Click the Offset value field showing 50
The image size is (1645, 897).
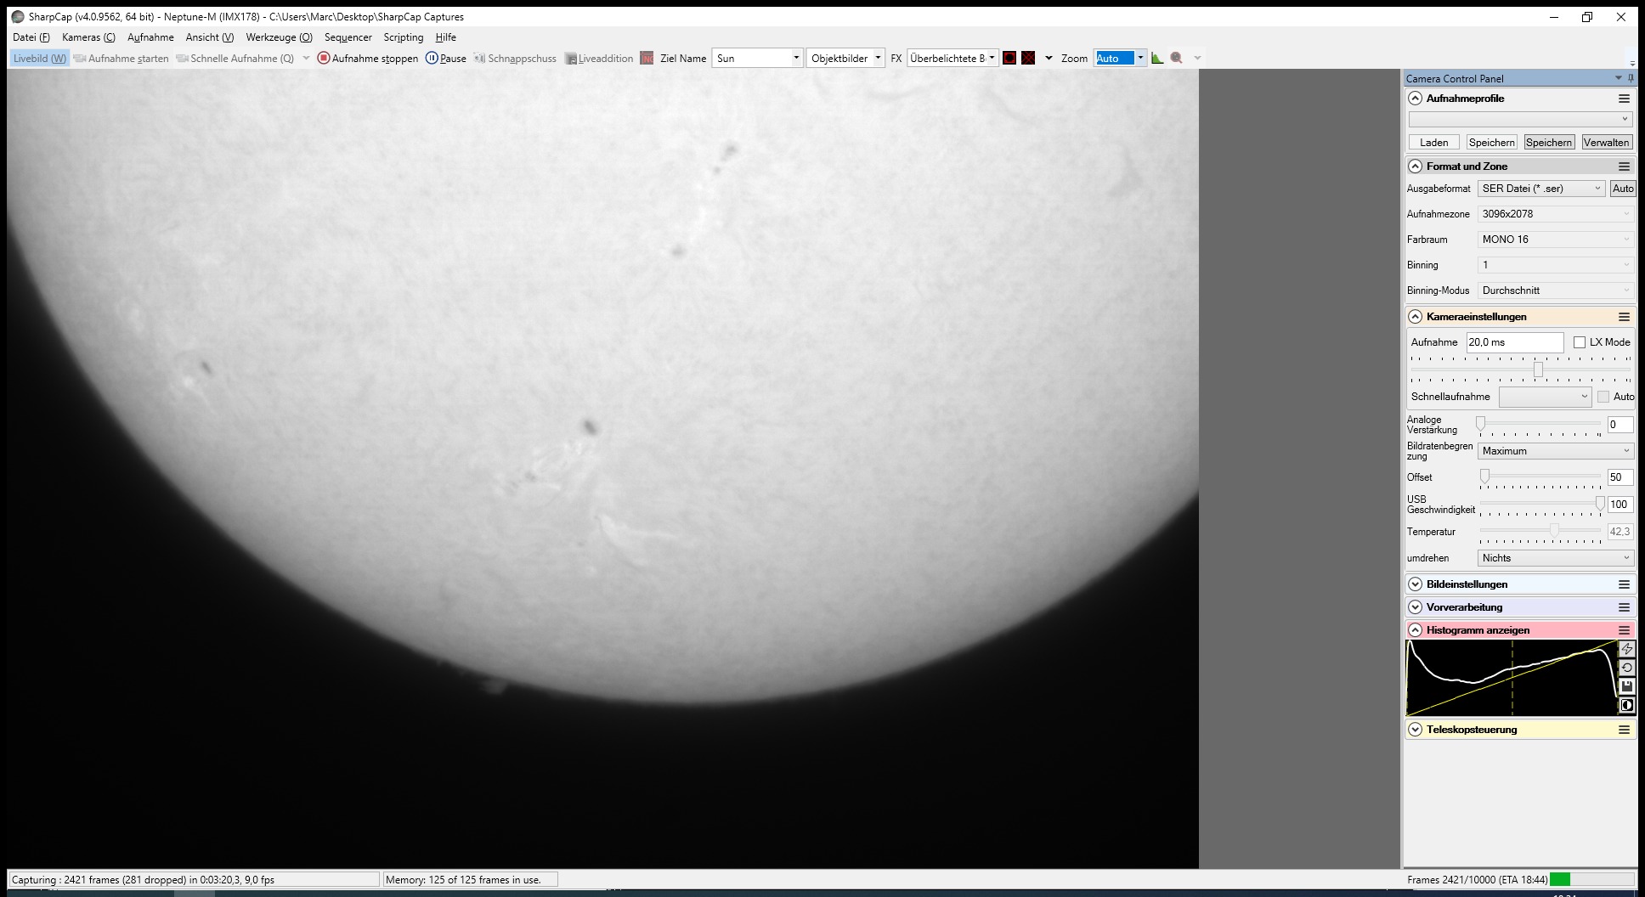(x=1620, y=477)
